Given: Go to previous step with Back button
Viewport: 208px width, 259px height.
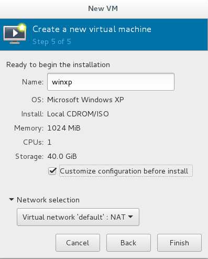Looking at the screenshot, I should click(128, 243).
